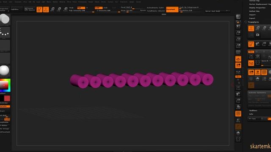Expand Display Properties section

(x=257, y=8)
